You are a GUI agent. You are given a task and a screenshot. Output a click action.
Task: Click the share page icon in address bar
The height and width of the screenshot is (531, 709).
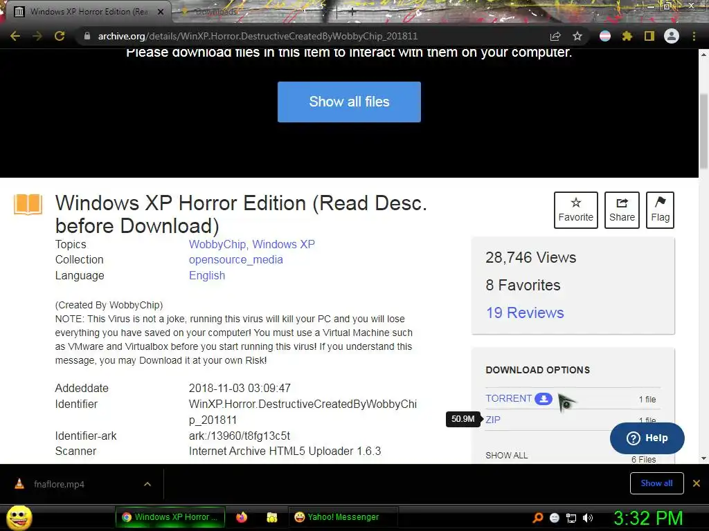[555, 36]
